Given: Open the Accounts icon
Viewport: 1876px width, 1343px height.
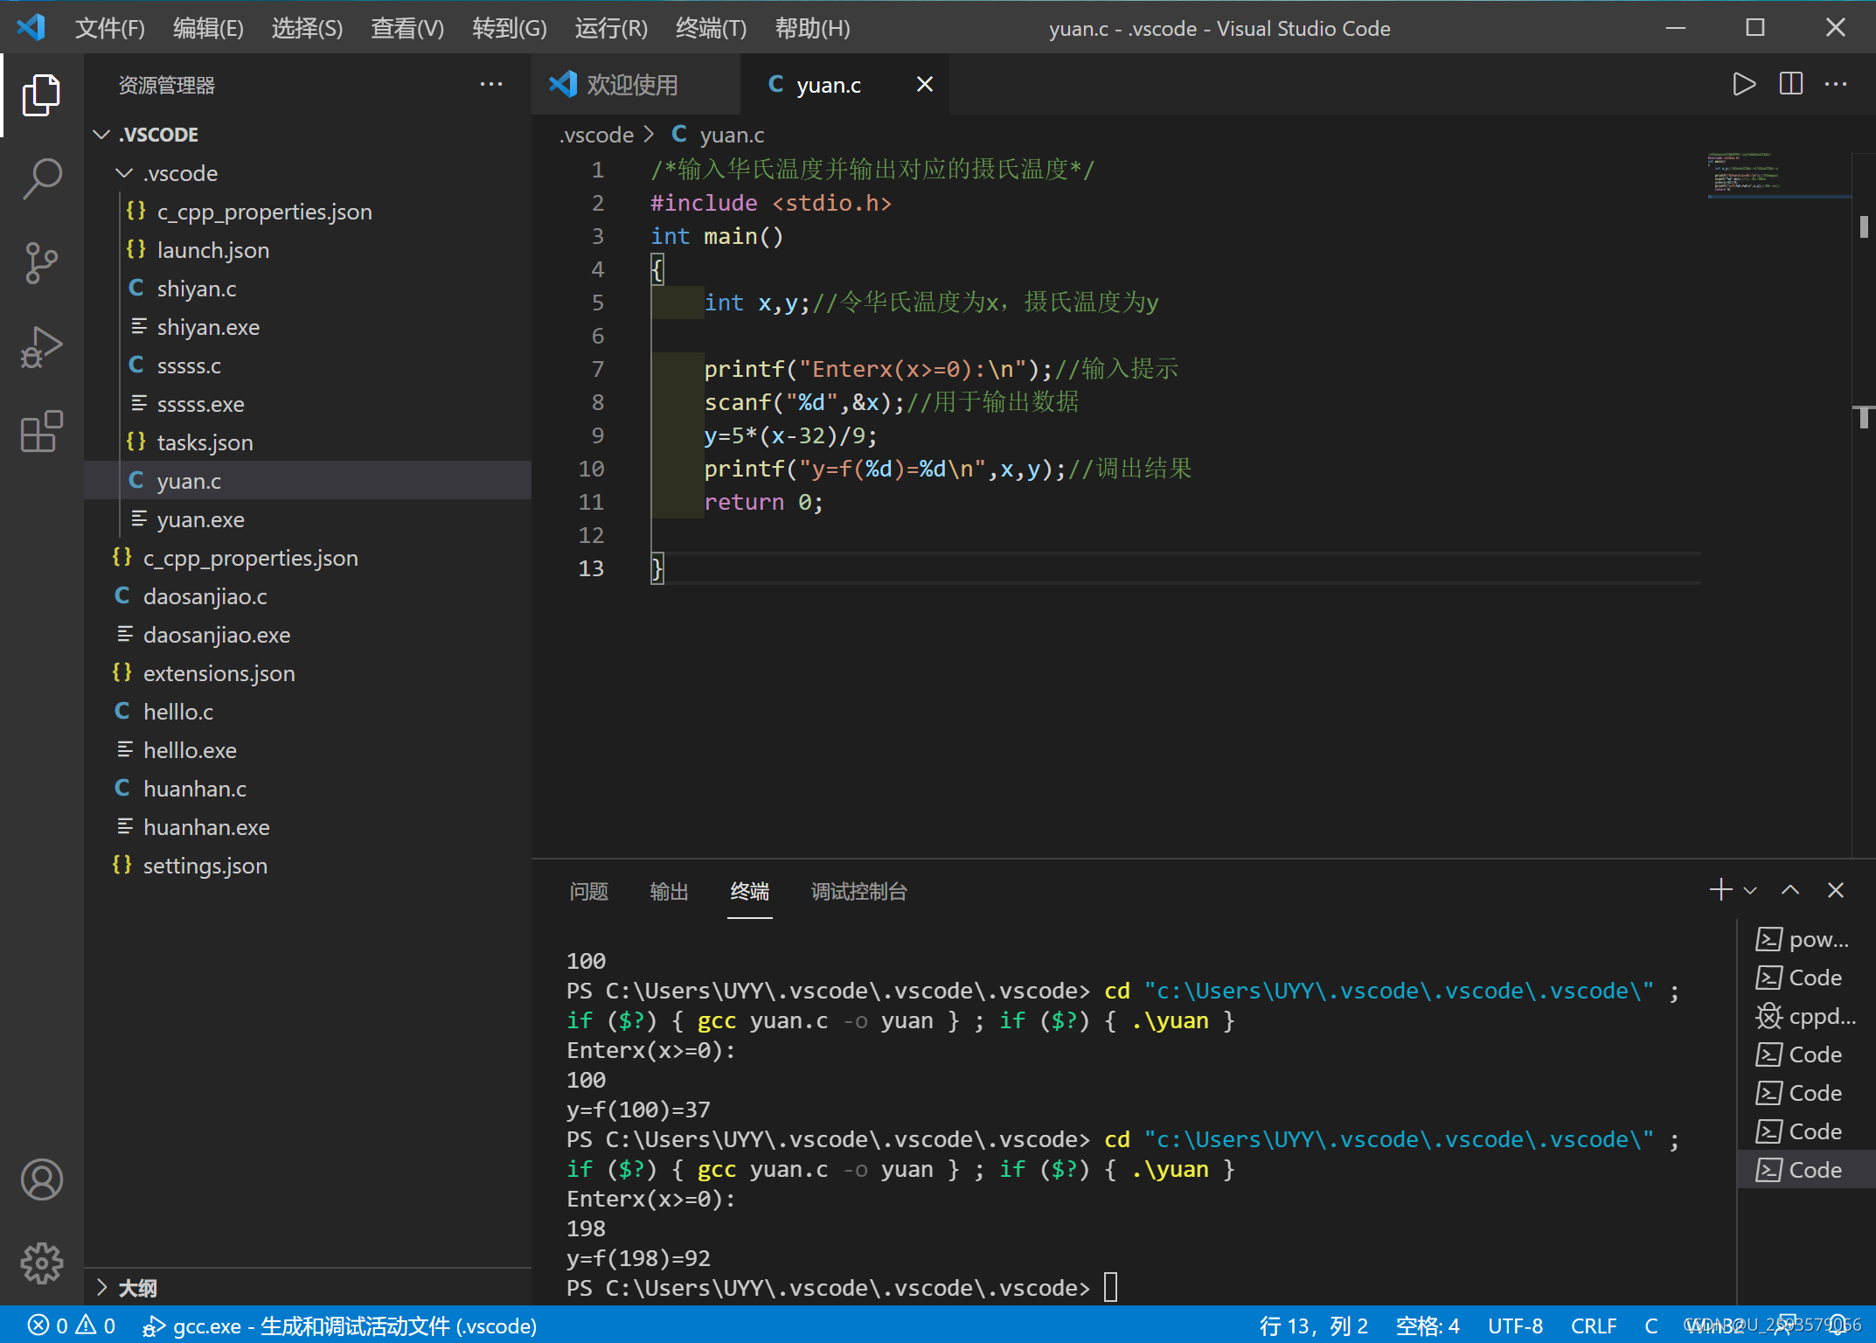Looking at the screenshot, I should click(x=41, y=1179).
